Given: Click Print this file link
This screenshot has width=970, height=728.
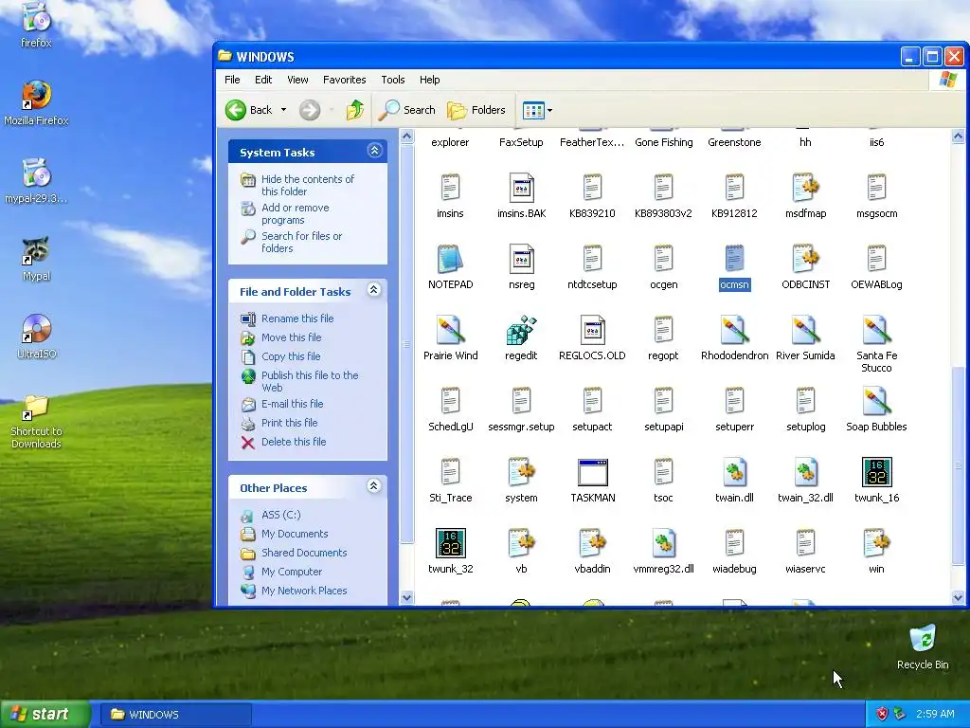Looking at the screenshot, I should pos(290,423).
